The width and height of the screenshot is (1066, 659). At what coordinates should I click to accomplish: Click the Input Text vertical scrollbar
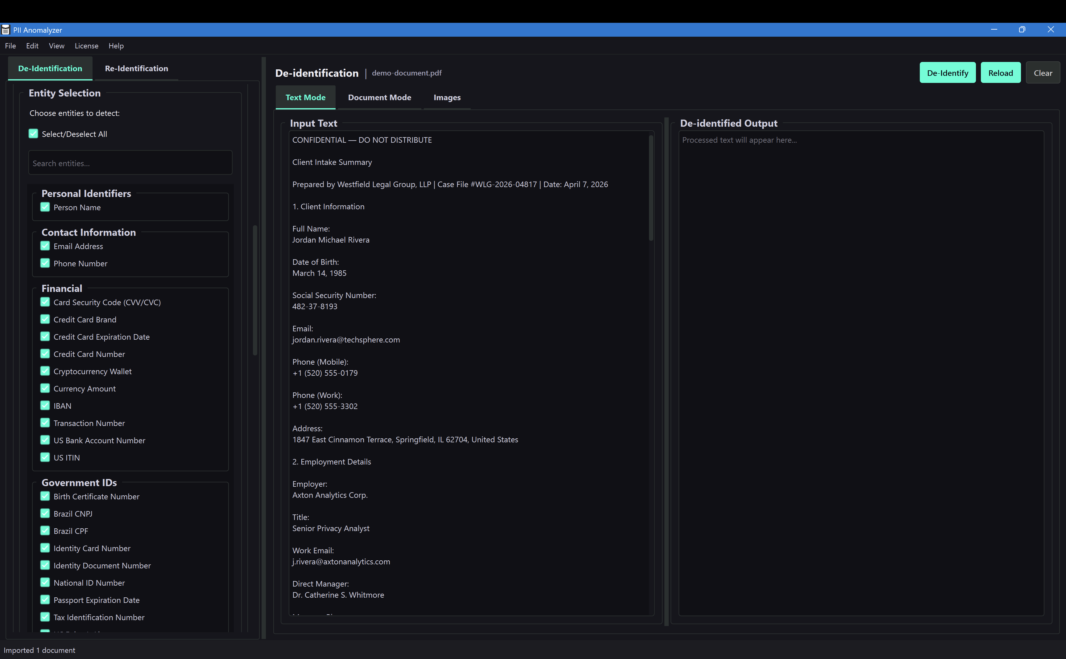click(651, 188)
